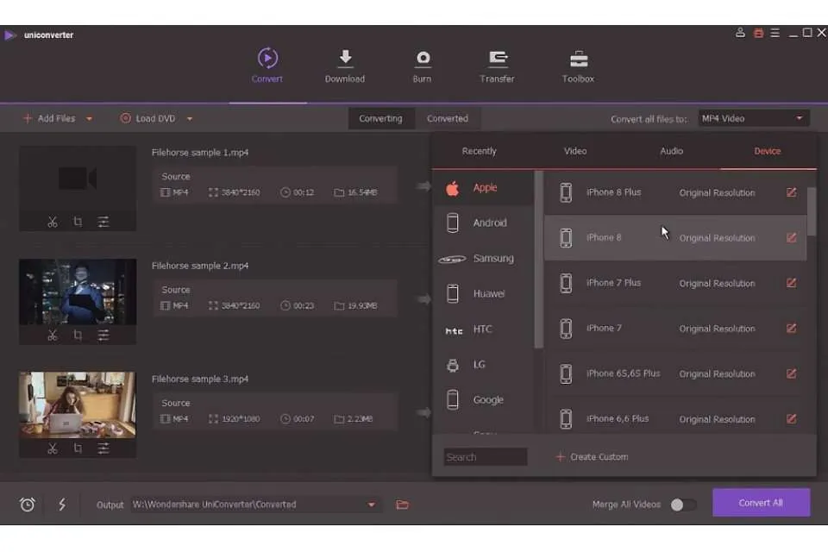
Task: Choose the iPhone 7 preset
Action: pyautogui.click(x=675, y=329)
